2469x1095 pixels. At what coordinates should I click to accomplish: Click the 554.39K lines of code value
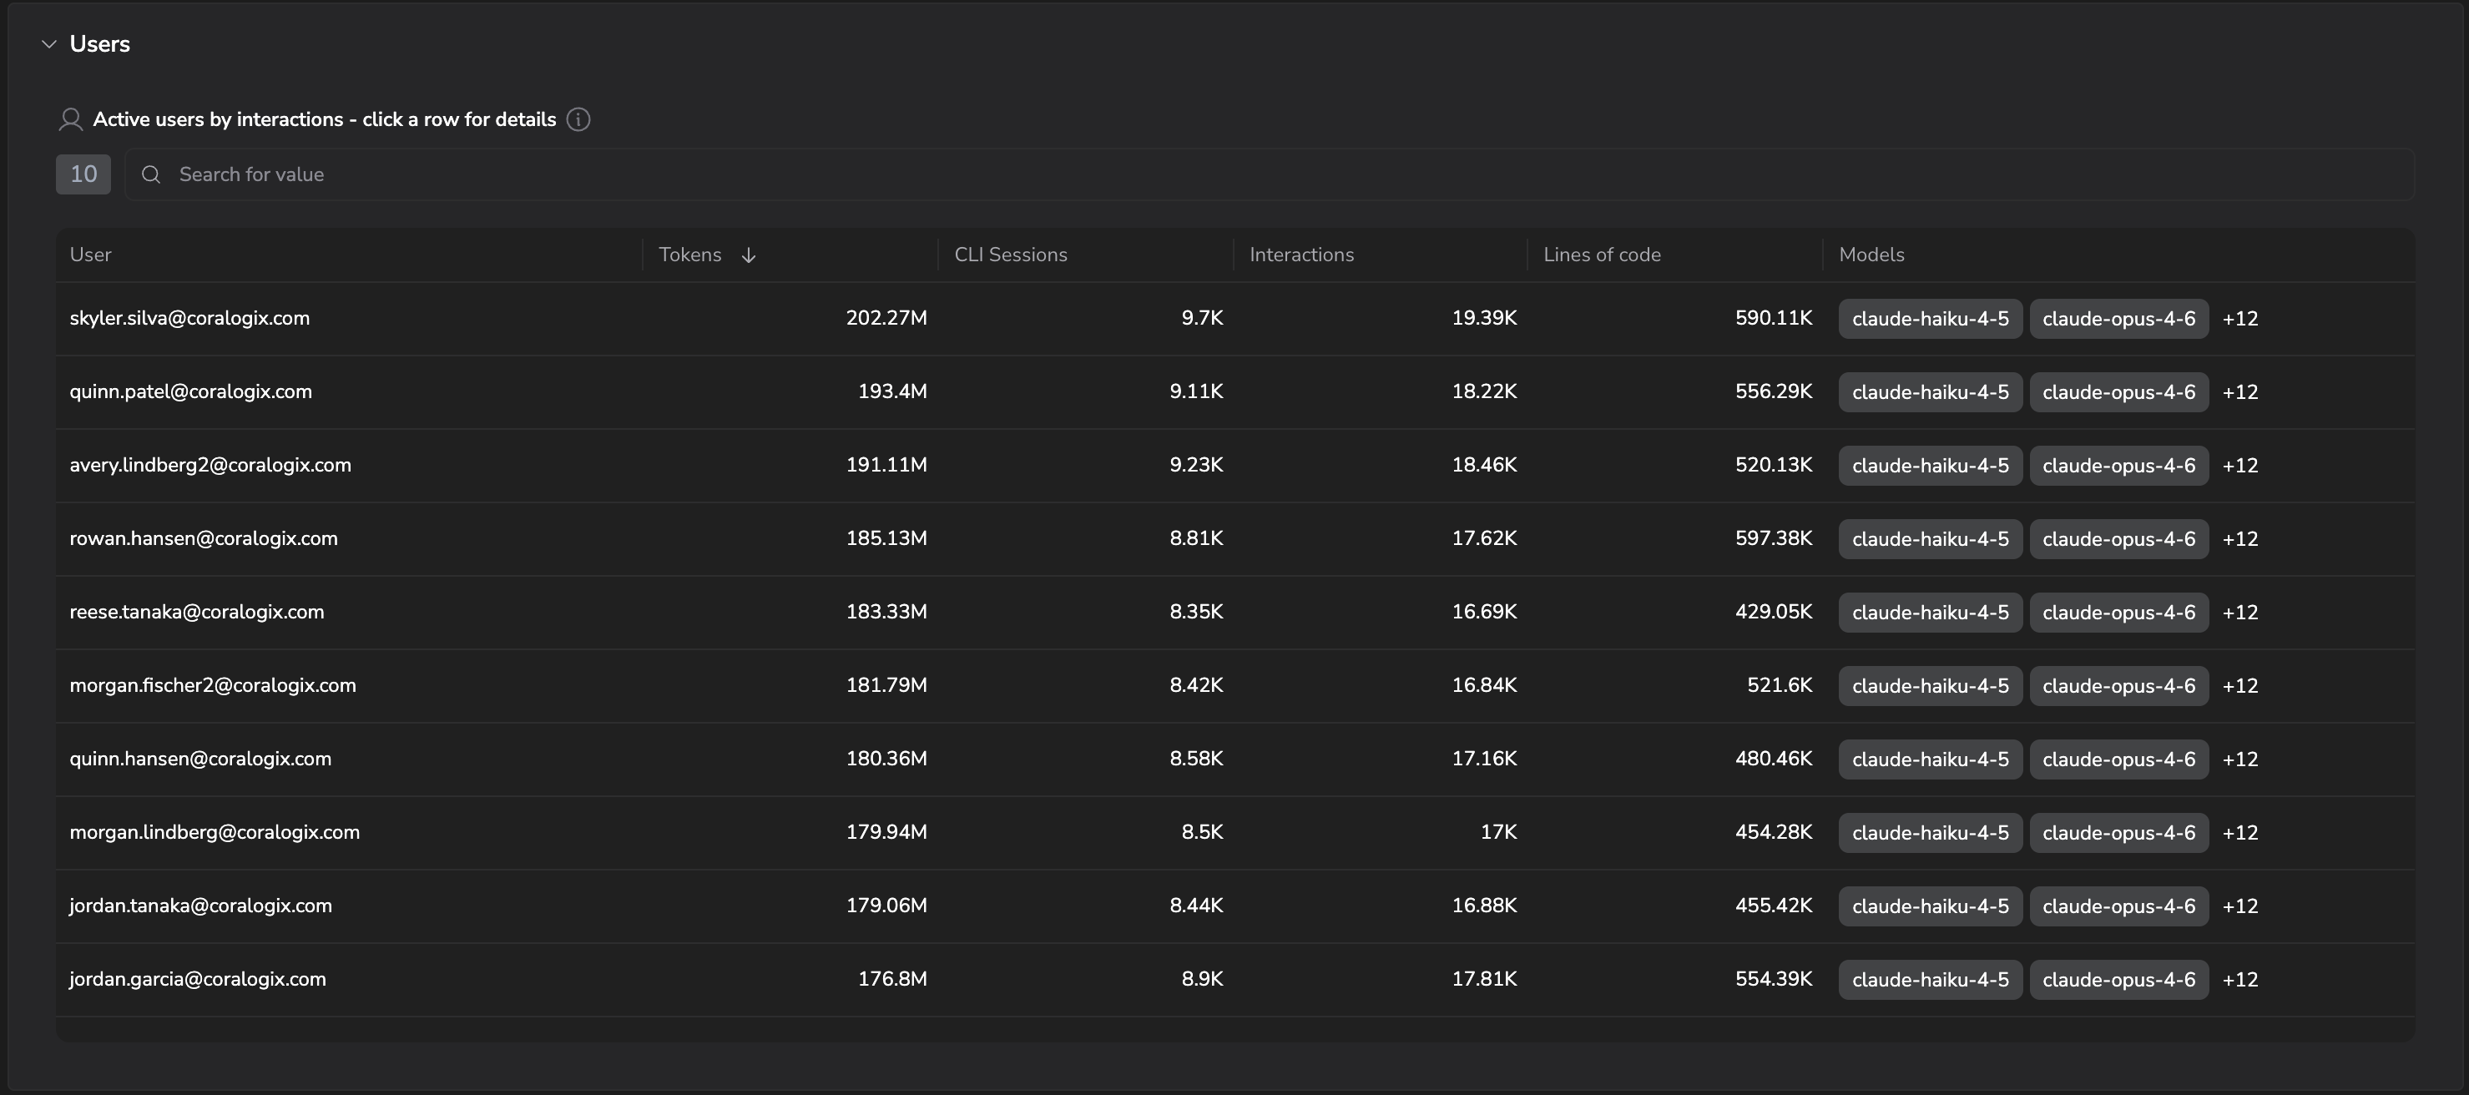[x=1774, y=979]
